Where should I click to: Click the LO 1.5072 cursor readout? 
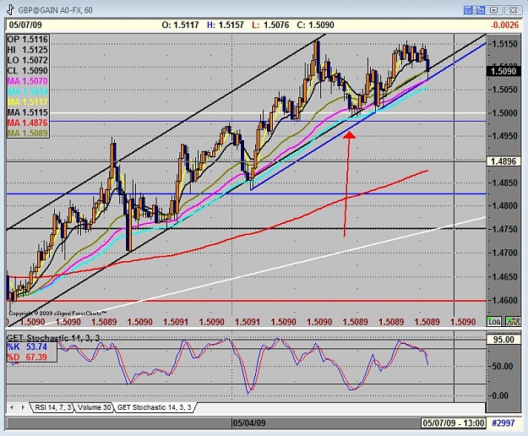point(28,60)
